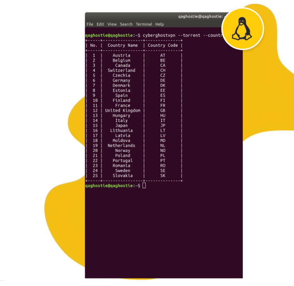294x286 pixels.
Task: Select the United Kingdom country name
Action: 122,111
